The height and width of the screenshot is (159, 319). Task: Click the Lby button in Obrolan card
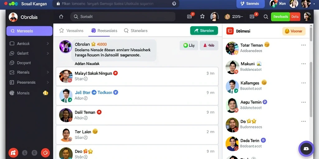pyautogui.click(x=189, y=45)
